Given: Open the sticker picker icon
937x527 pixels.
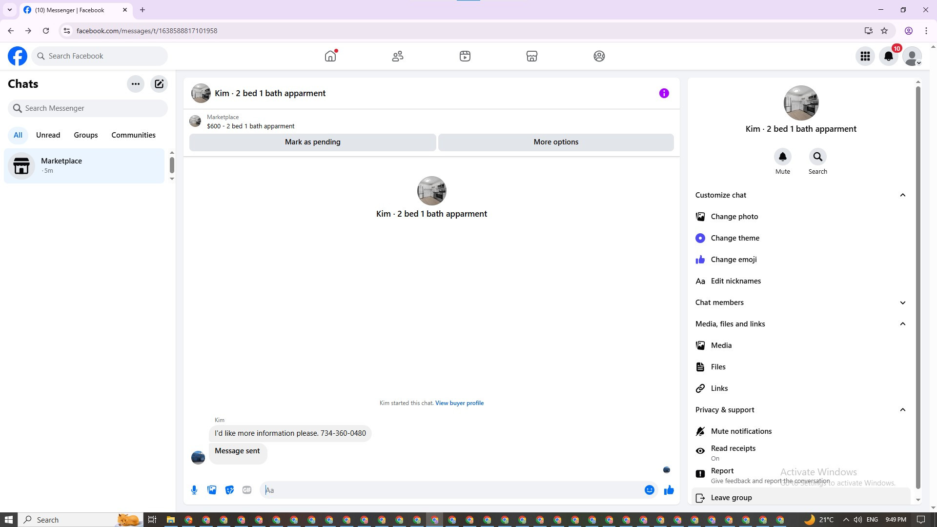Looking at the screenshot, I should click(229, 490).
